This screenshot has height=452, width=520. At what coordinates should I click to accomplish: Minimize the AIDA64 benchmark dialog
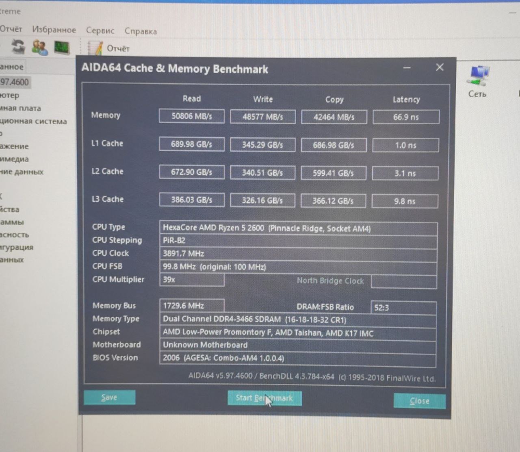point(407,68)
